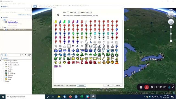Enable the Weather layer checkbox

click(4, 75)
